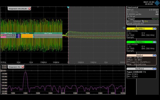The height and width of the screenshot is (100, 160).
Task: Select the Diagram2: Ch1,Ch2,B1 tab
Action: (x=18, y=9)
